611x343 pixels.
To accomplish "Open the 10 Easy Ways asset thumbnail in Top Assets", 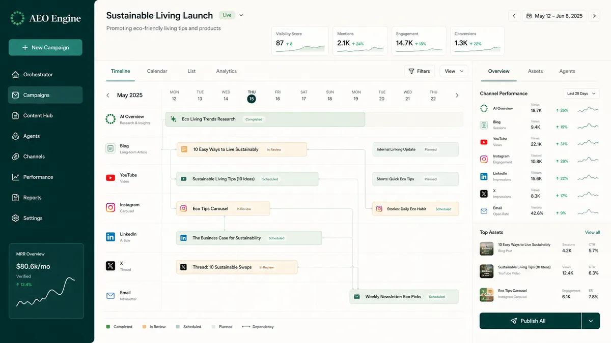I will tap(487, 248).
